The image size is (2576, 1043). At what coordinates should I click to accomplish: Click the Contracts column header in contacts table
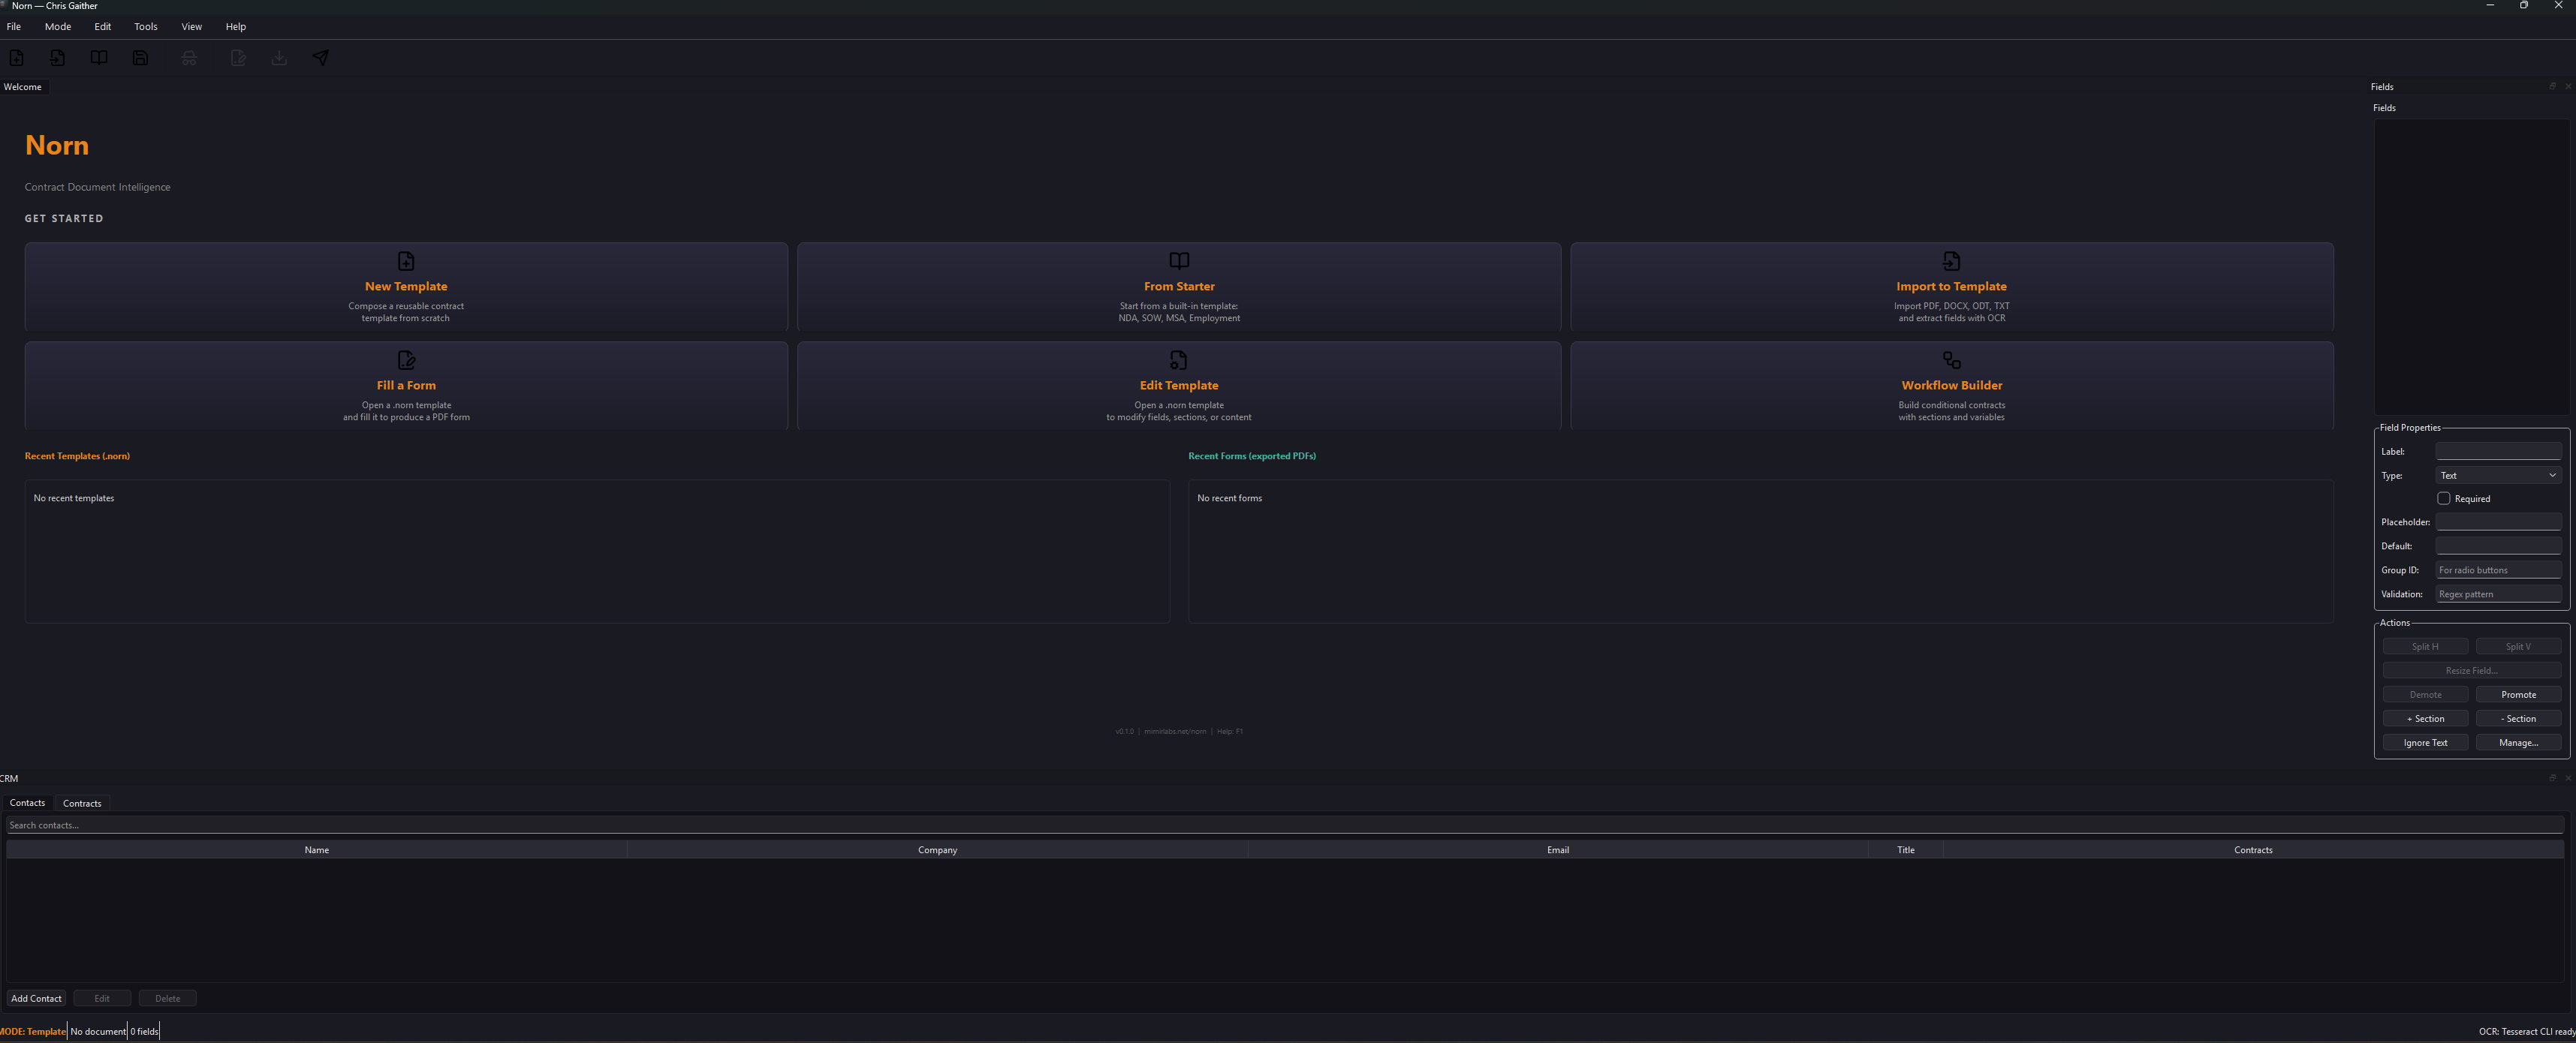(2253, 850)
